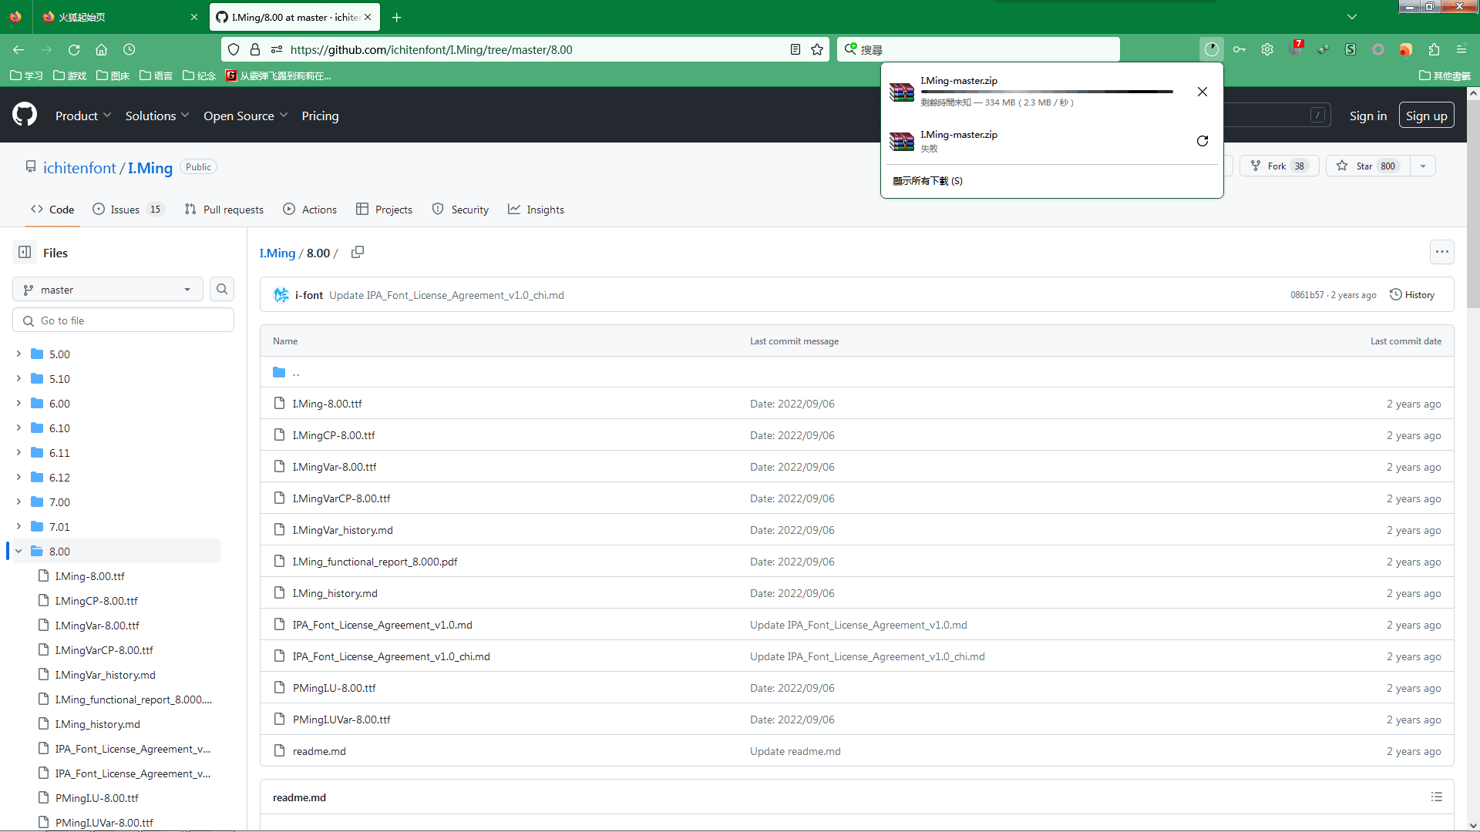Image resolution: width=1480 pixels, height=832 pixels.
Task: Open the ichitenfont owner link
Action: pos(79,168)
